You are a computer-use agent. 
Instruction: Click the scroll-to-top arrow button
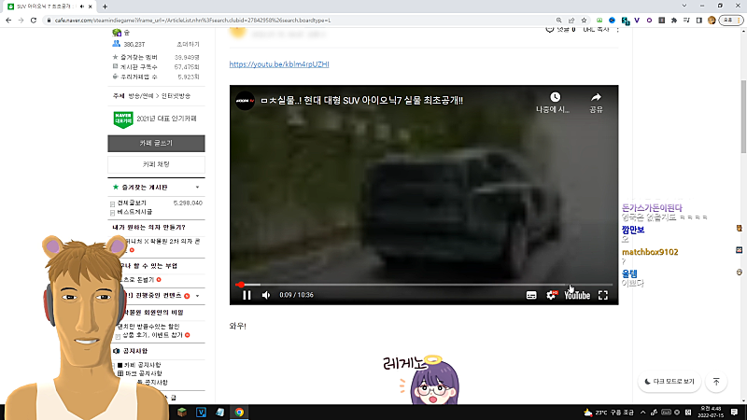tap(716, 382)
